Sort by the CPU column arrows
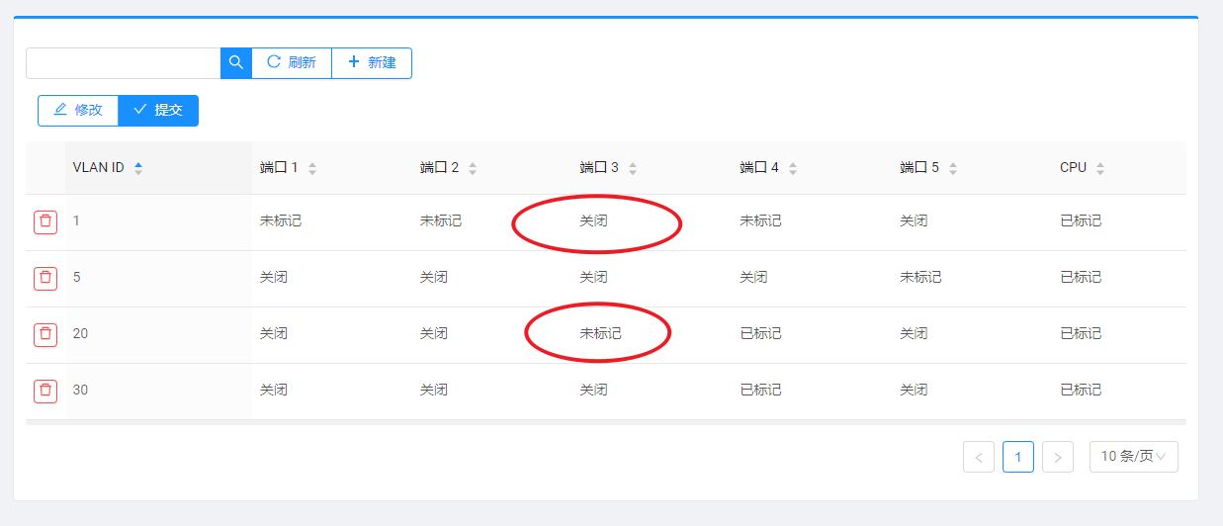The width and height of the screenshot is (1223, 526). pos(1100,168)
